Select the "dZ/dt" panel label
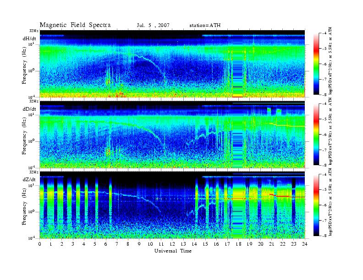Screen dimensions: 363x280 point(29,179)
